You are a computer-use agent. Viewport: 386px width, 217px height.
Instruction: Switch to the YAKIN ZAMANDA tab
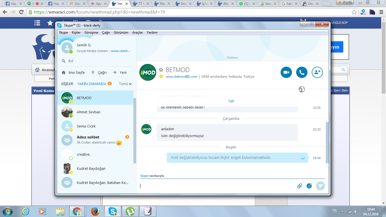[92, 84]
